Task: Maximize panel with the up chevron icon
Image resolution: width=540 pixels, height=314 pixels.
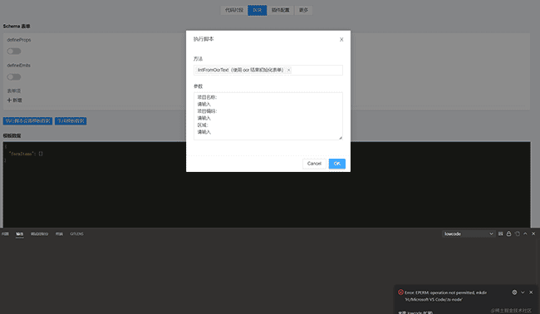Action: coord(525,233)
